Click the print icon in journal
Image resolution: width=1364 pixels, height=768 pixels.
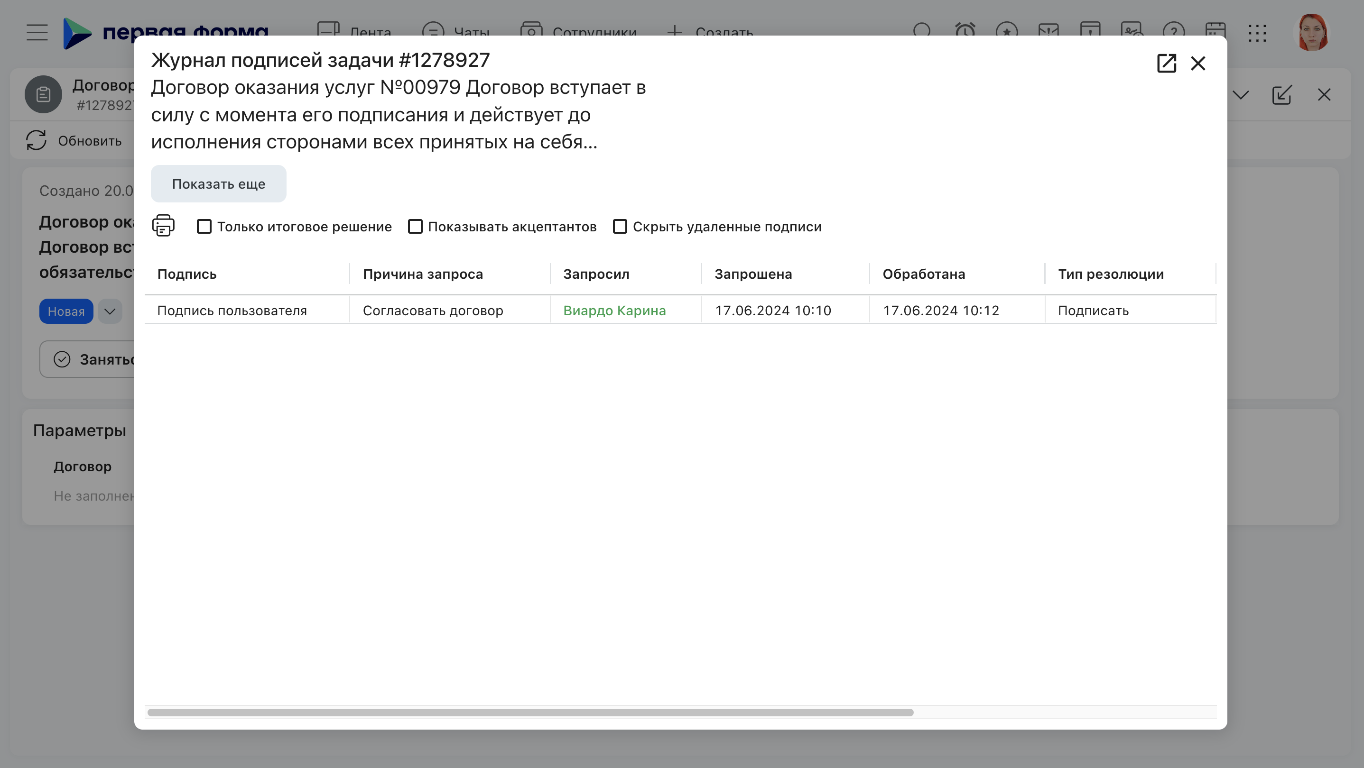point(164,226)
